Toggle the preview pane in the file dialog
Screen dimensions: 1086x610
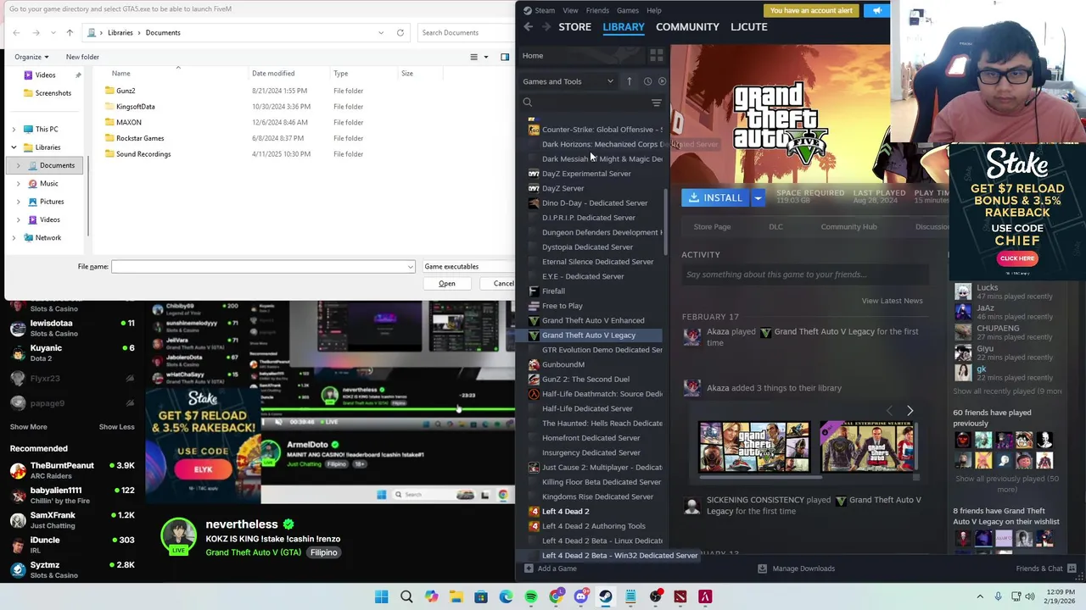coord(505,57)
